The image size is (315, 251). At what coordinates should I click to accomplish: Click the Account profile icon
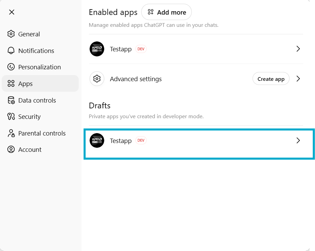tap(11, 149)
